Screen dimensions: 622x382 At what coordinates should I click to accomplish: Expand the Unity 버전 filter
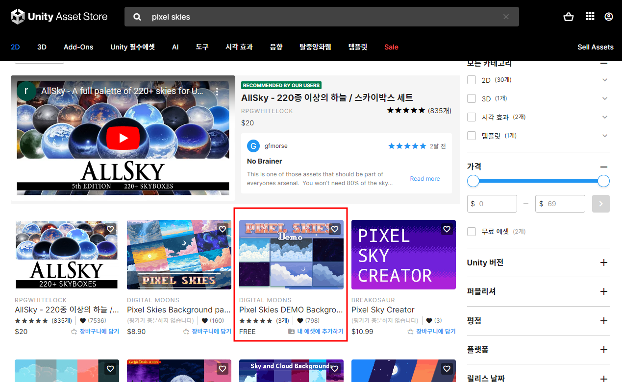[x=604, y=263]
